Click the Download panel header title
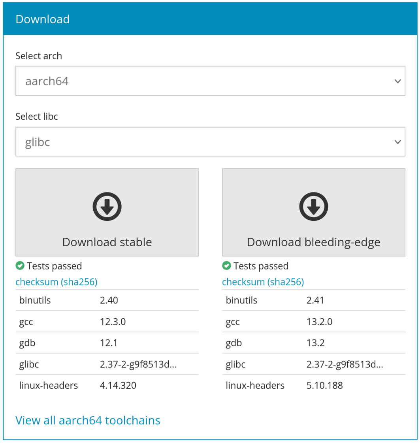This screenshot has height=443, width=420. 43,19
